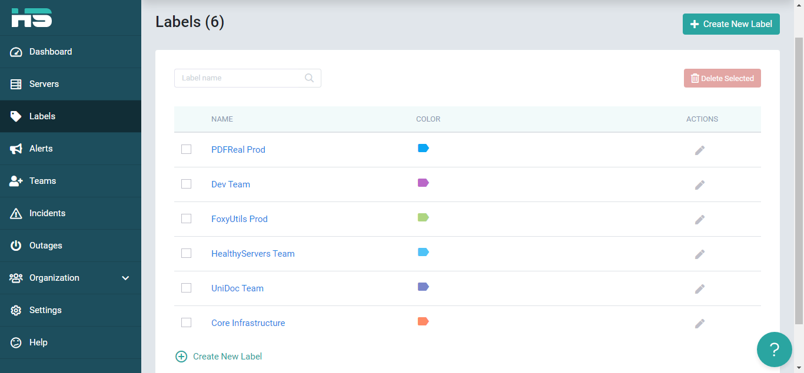The width and height of the screenshot is (804, 373).
Task: Click the Settings gear icon
Action: coord(16,310)
